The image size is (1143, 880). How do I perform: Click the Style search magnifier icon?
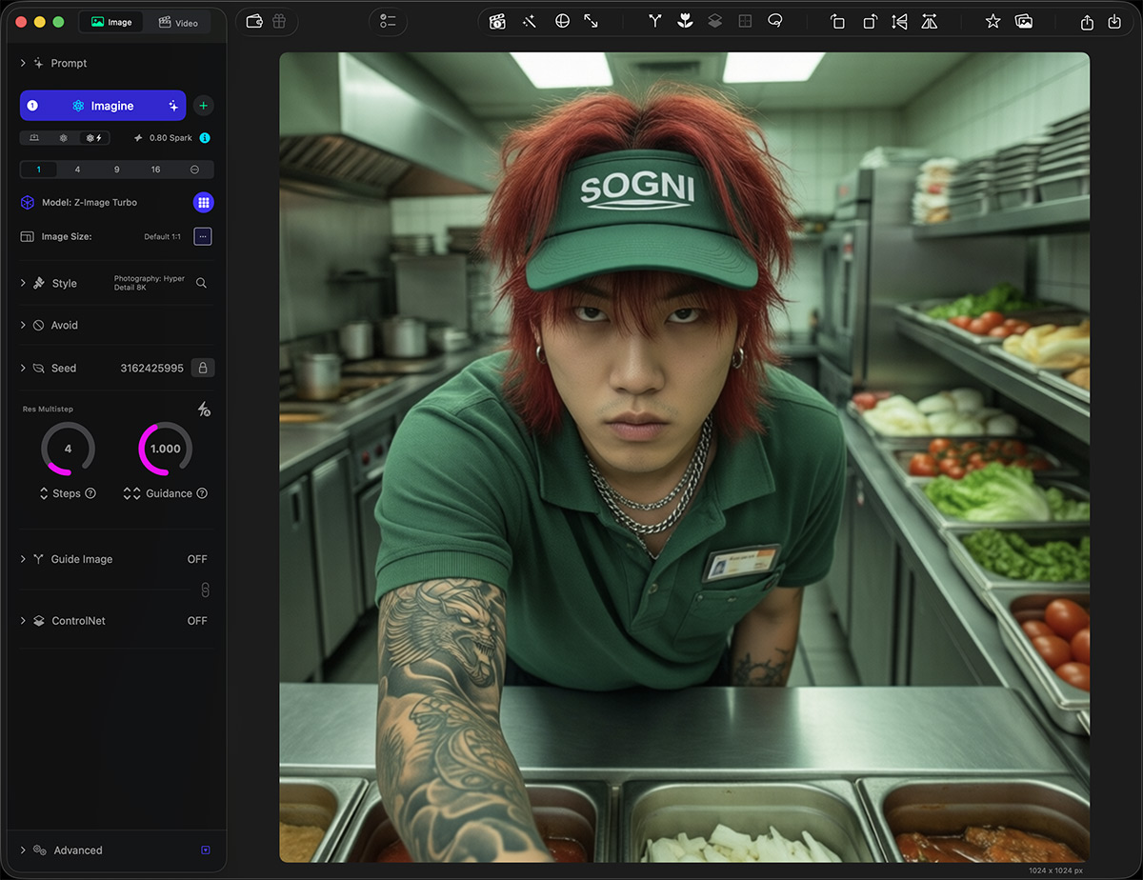[202, 283]
